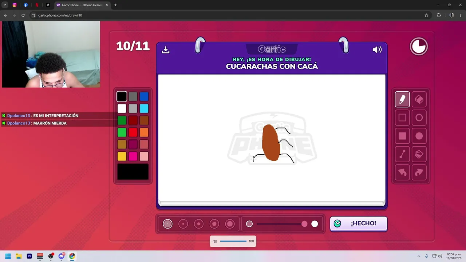Redo the drawing stroke
The image size is (466, 262).
[x=419, y=172]
